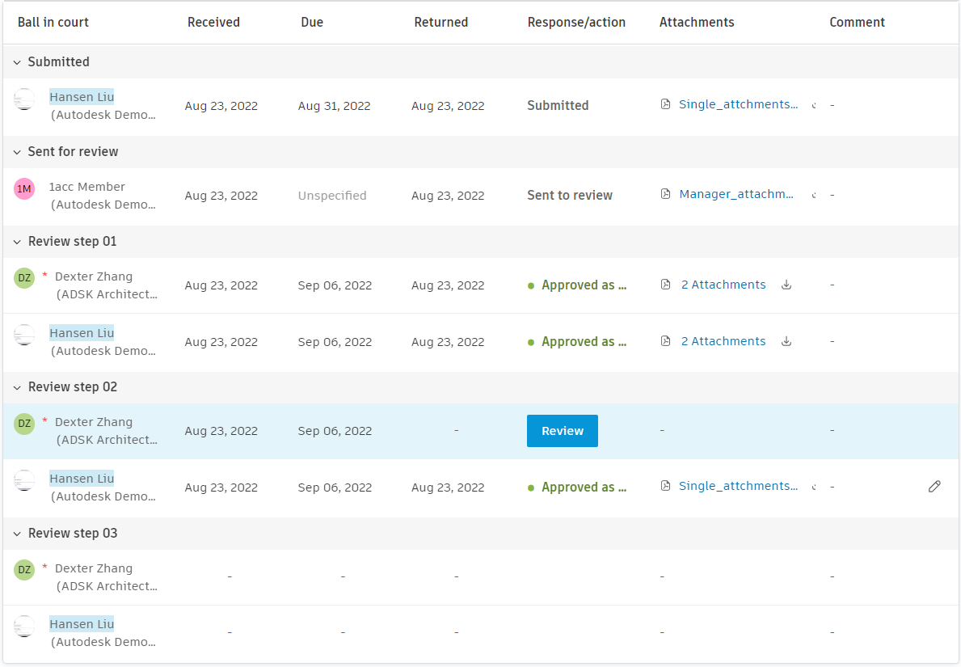Viewport: 961px width, 667px height.
Task: Click the DZ avatar in Review step 02
Action: [x=24, y=424]
